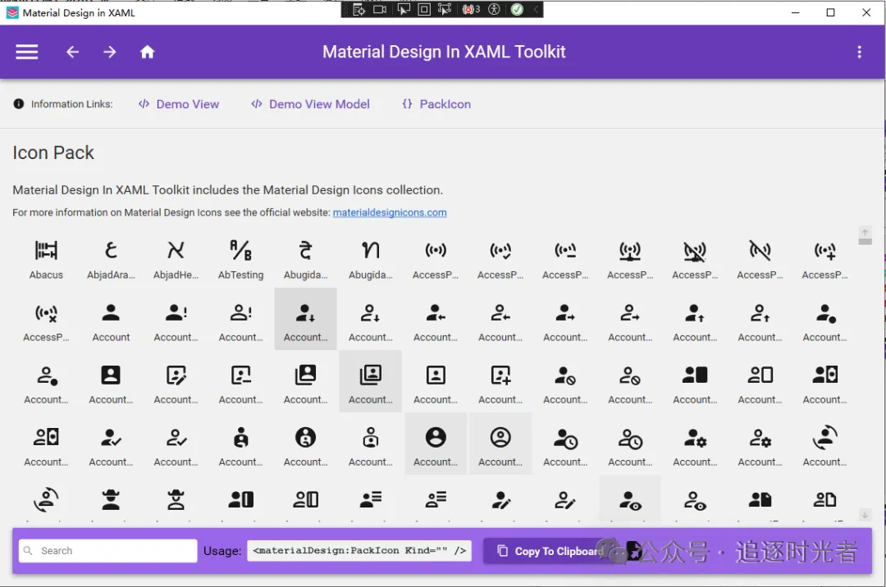Click the icon list scrollbar thumb
Image resolution: width=886 pixels, height=587 pixels.
[865, 242]
